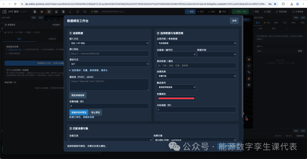Image resolution: width=307 pixels, height=159 pixels.
Task: Click the 帮助 help button
Action: [x=255, y=12]
